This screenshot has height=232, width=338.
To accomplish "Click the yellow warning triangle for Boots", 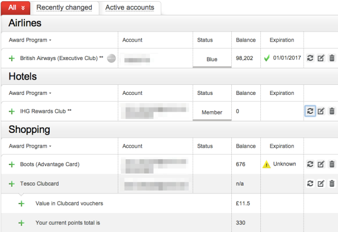I will 267,165.
